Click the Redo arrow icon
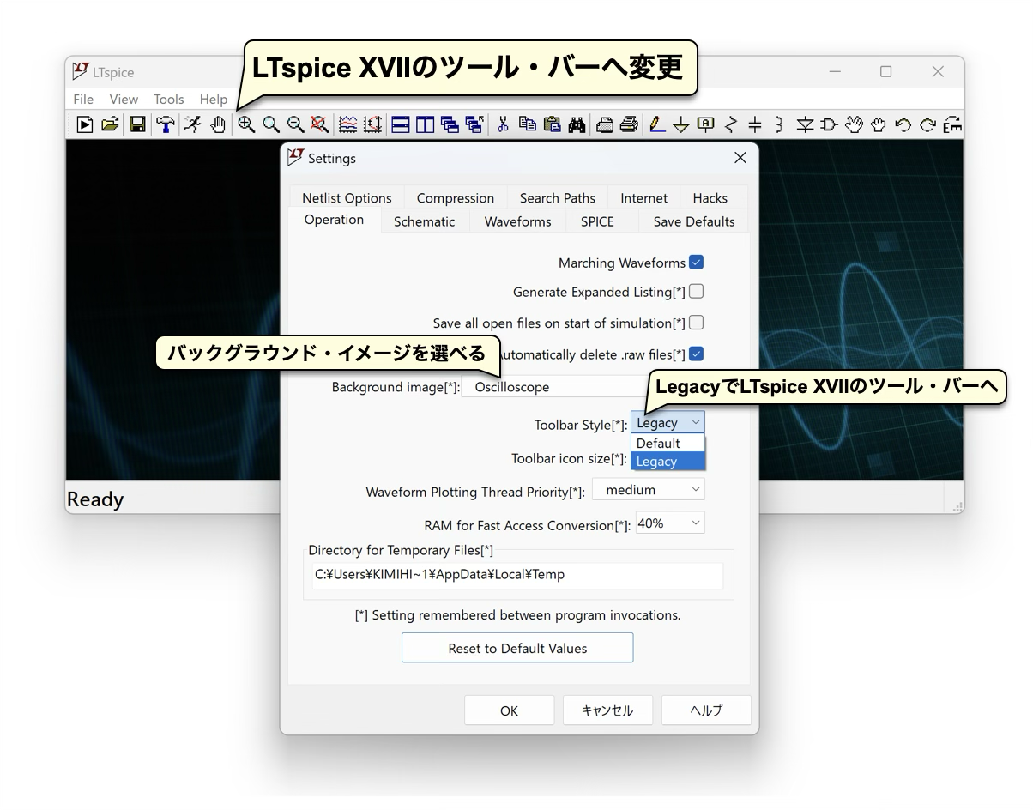 927,124
